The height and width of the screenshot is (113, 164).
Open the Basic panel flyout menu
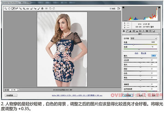tap(159, 34)
